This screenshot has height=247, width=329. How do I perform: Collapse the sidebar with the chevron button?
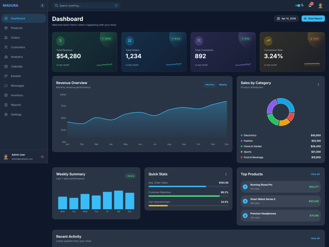[x=42, y=6]
